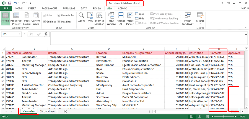This screenshot has height=119, width=249.
Task: Add a new sheet with plus button
Action: coord(65,112)
